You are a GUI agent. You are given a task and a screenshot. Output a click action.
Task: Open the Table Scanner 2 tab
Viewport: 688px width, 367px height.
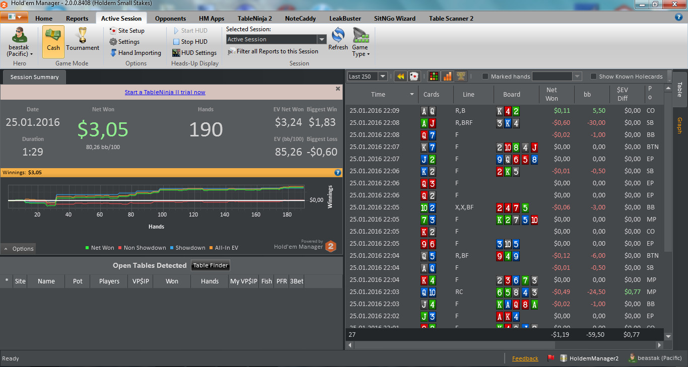pos(451,18)
